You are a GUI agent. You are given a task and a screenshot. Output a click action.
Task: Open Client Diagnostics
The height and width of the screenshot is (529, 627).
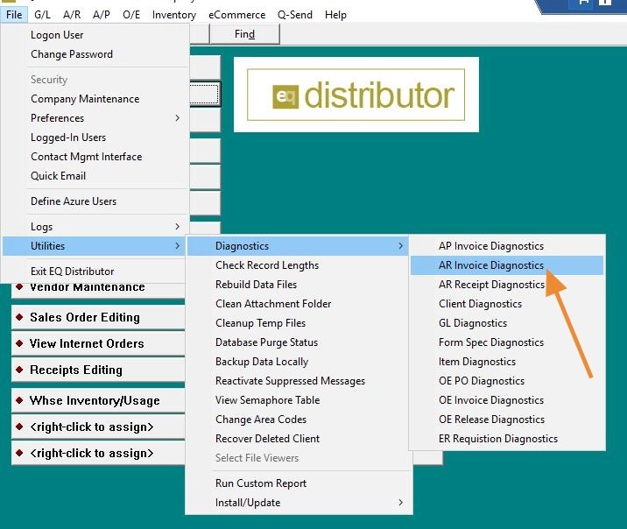point(507,304)
